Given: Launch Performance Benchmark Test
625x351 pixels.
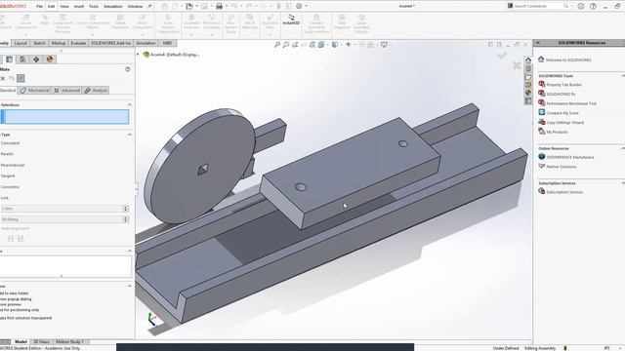Looking at the screenshot, I should click(x=567, y=103).
